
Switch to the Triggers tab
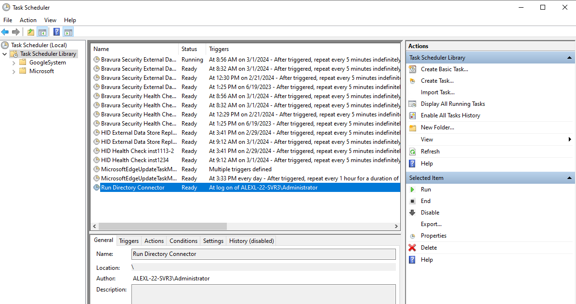(x=129, y=241)
